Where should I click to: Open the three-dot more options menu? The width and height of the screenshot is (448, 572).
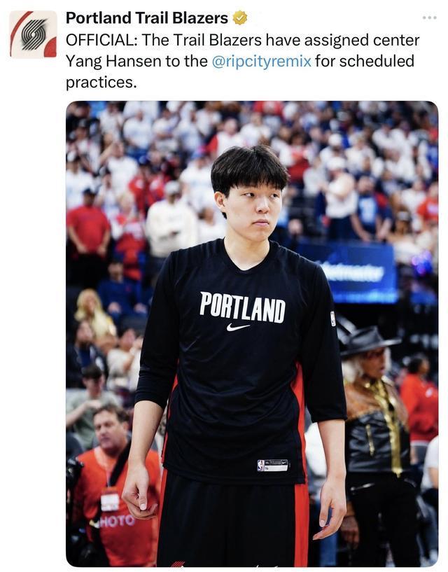(x=429, y=18)
